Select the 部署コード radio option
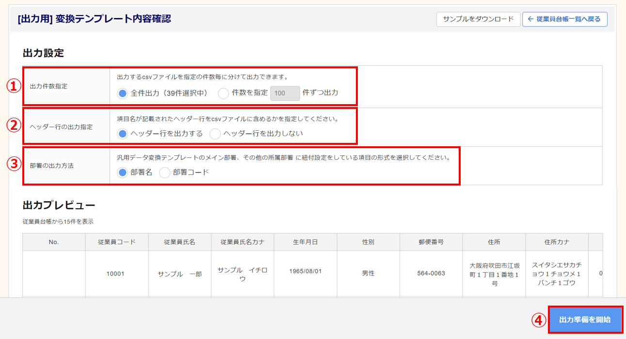The width and height of the screenshot is (626, 339). 165,172
